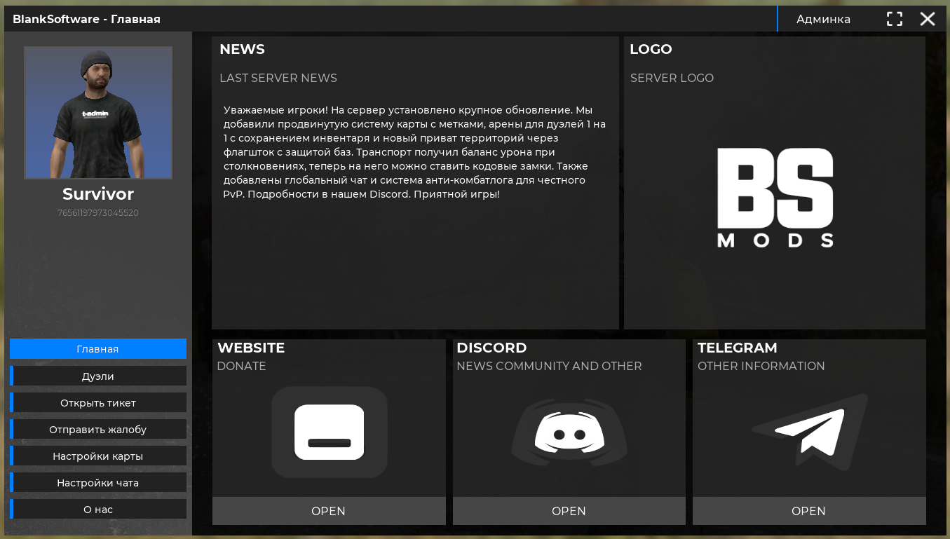Select Открыть тикет in the sidebar
Image resolution: width=950 pixels, height=539 pixels.
98,402
